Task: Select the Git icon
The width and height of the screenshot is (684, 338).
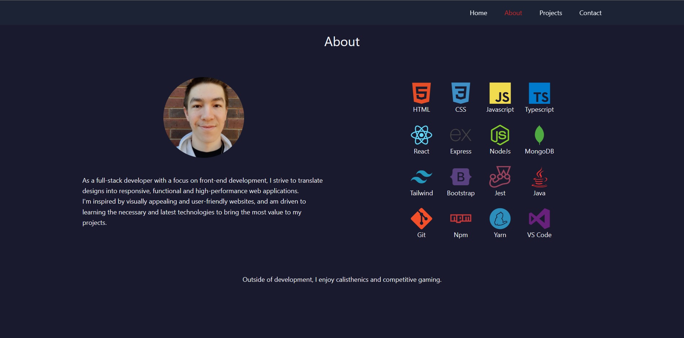Action: [x=421, y=219]
